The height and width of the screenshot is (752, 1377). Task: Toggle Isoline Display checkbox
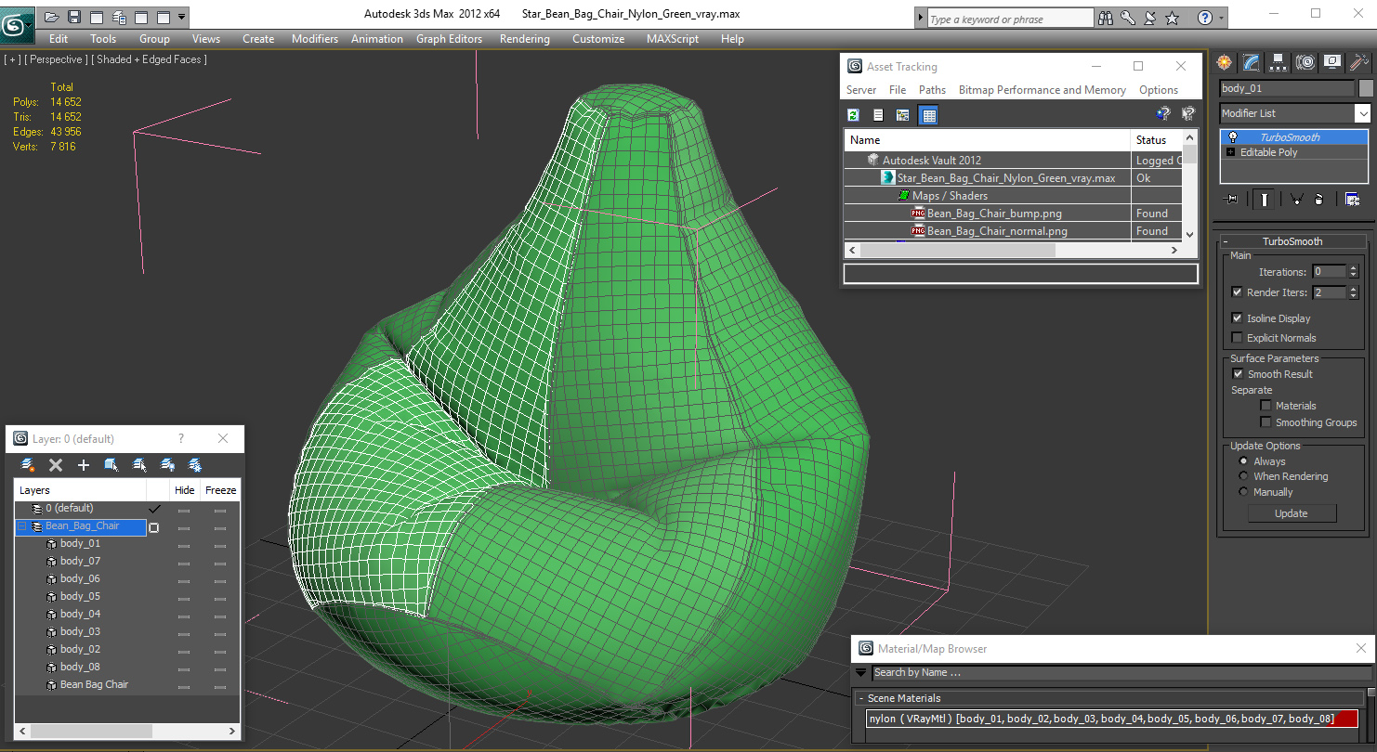(1237, 318)
